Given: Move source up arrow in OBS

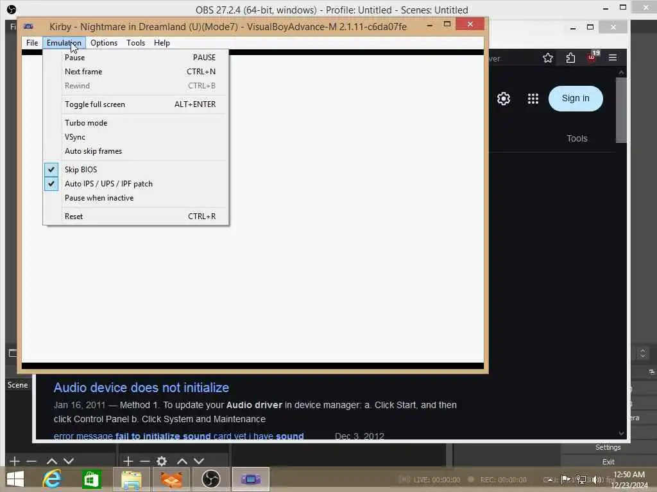Looking at the screenshot, I should coord(182,461).
